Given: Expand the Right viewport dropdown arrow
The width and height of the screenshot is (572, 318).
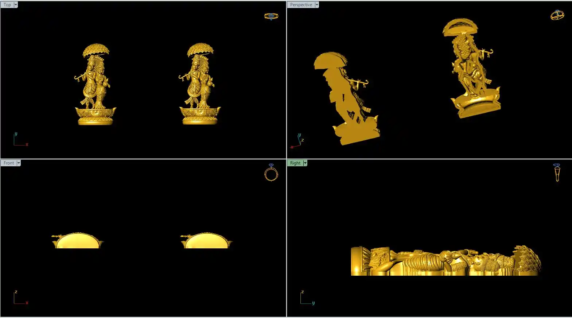Looking at the screenshot, I should pos(305,163).
